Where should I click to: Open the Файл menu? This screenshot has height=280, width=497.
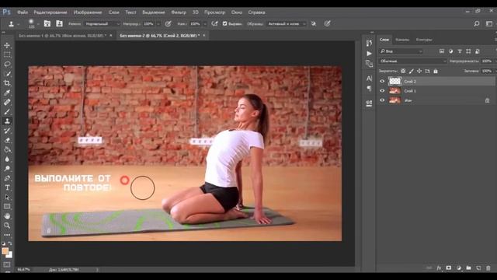(x=23, y=12)
